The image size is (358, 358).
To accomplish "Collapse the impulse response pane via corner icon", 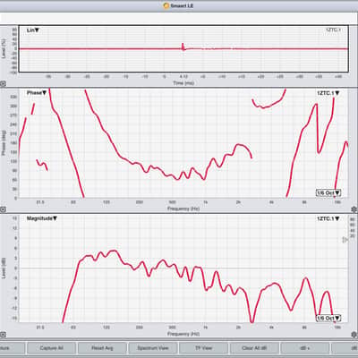I will 2,84.
